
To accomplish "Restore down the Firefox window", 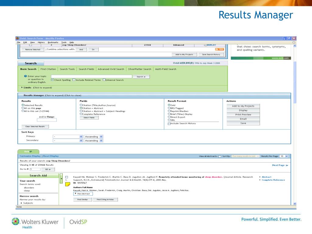I will (289, 38).
